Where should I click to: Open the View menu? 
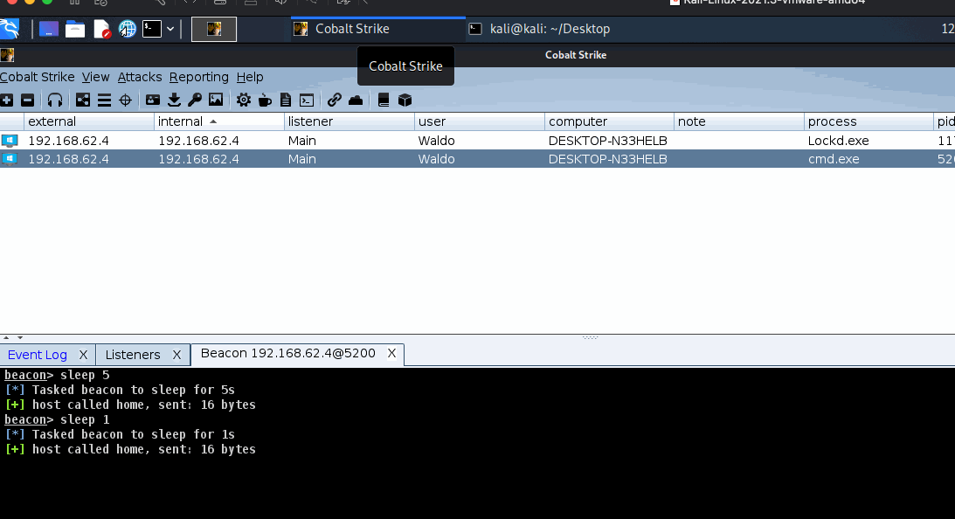coord(95,77)
